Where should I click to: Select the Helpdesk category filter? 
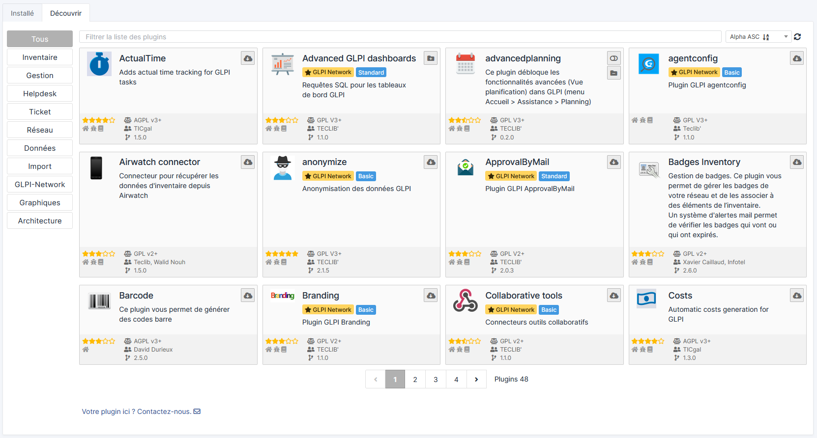(40, 94)
